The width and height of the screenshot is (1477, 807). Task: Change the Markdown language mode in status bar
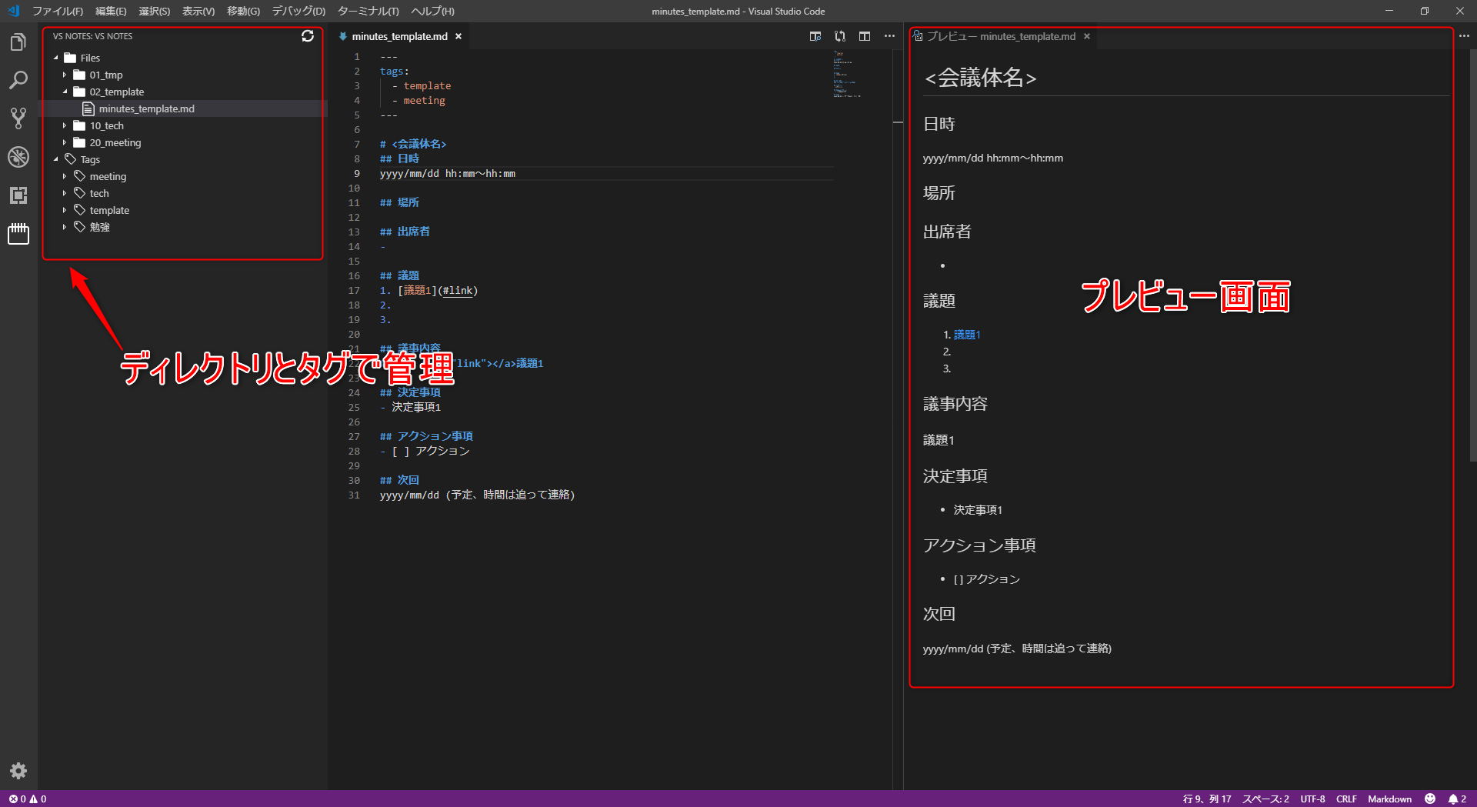[1389, 799]
